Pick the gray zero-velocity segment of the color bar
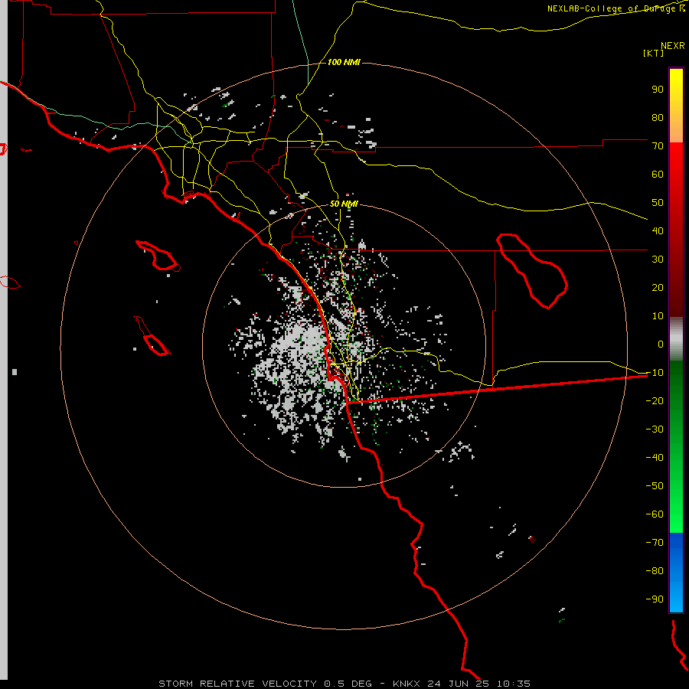 (676, 339)
